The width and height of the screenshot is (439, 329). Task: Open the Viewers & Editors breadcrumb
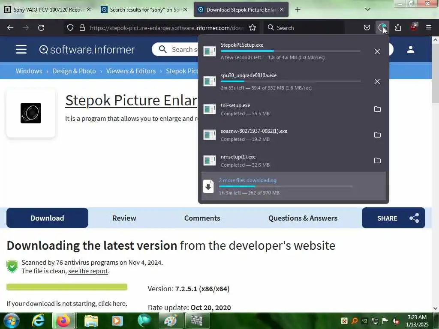131,71
